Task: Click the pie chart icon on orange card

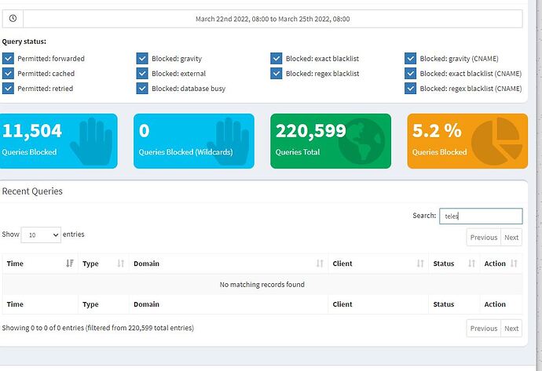Action: pos(500,140)
